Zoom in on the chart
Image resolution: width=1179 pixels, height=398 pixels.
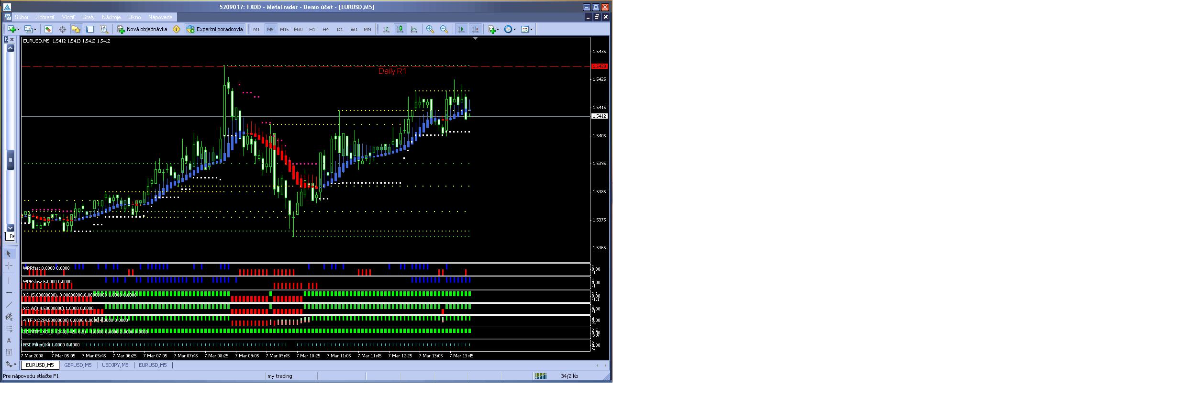pyautogui.click(x=430, y=29)
